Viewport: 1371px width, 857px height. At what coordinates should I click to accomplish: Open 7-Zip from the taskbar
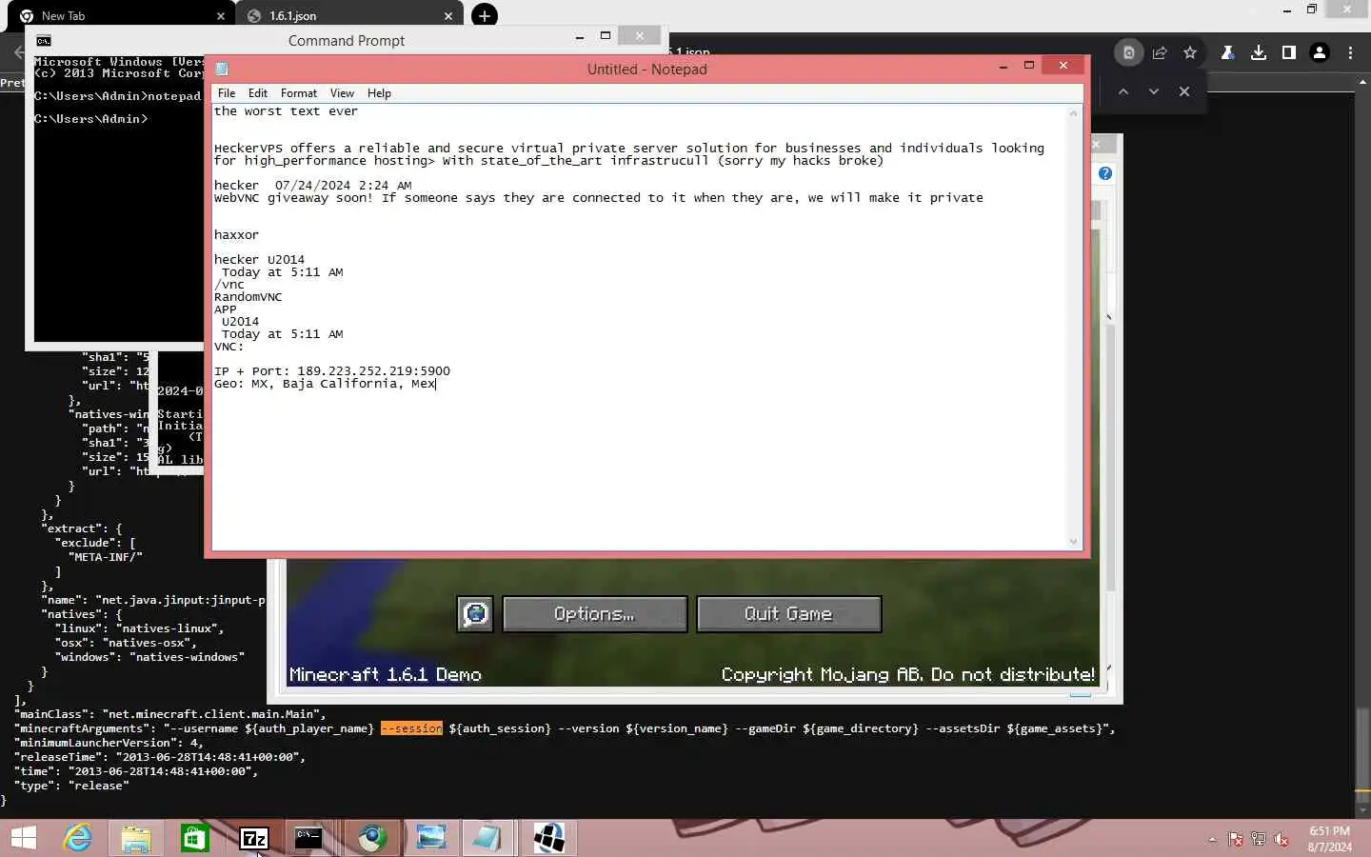coord(254,838)
